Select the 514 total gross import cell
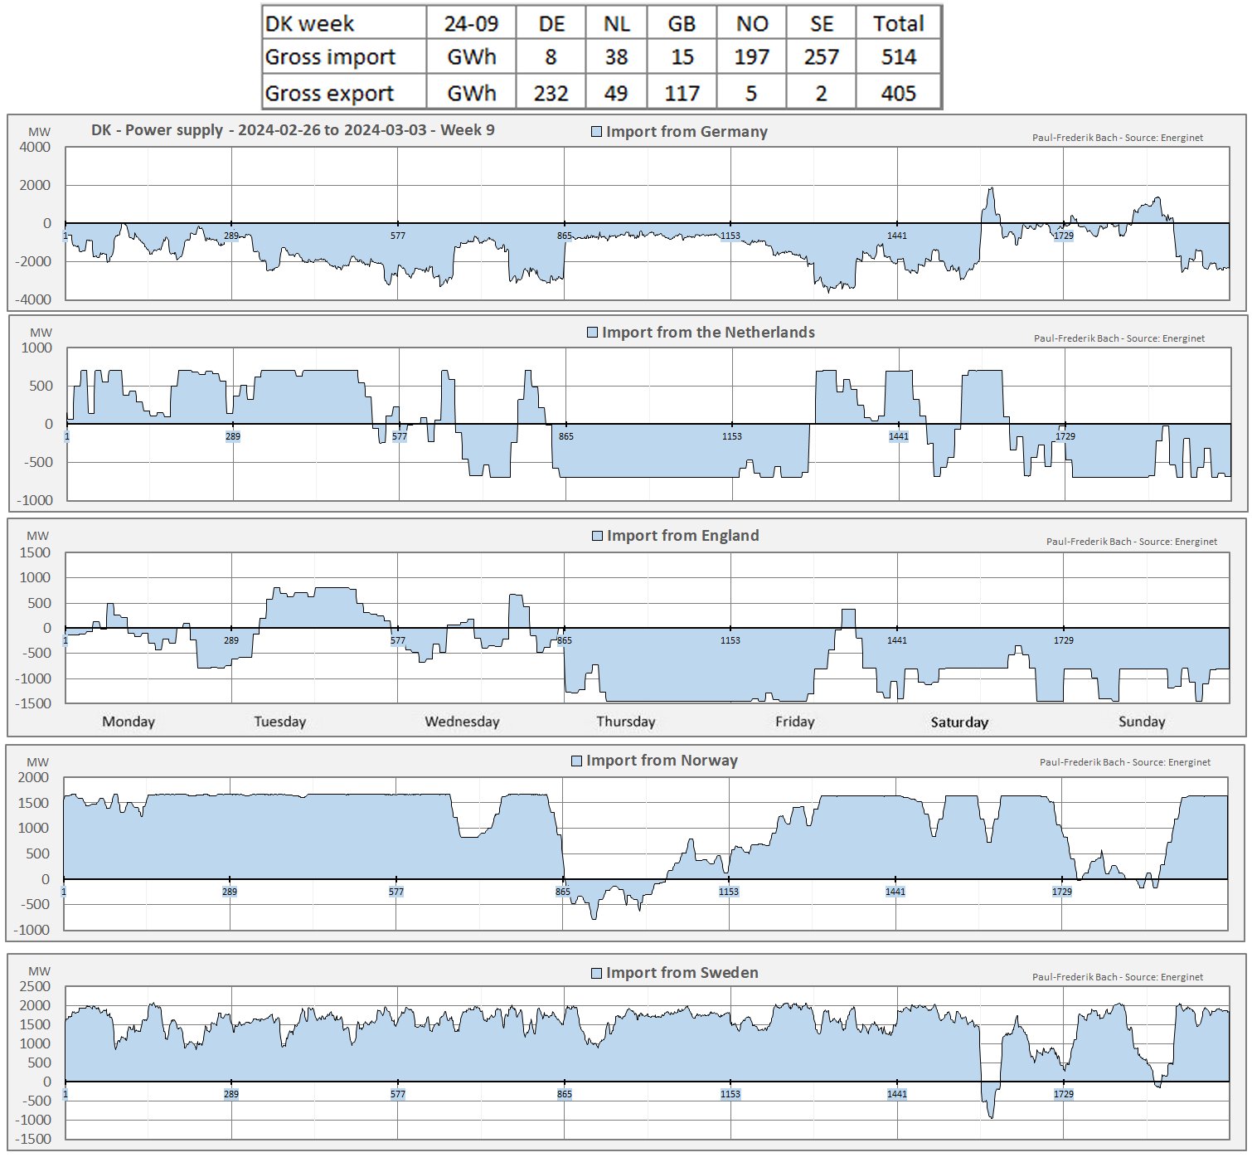 (898, 57)
